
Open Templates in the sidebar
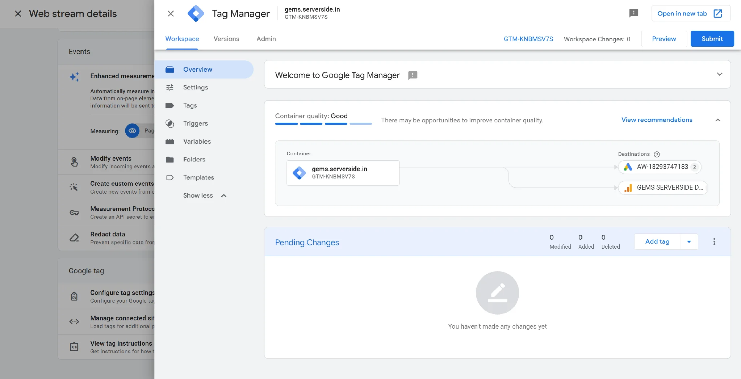tap(204, 177)
